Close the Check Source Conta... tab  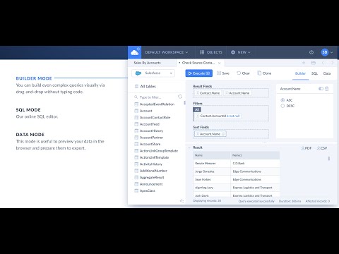(x=219, y=63)
